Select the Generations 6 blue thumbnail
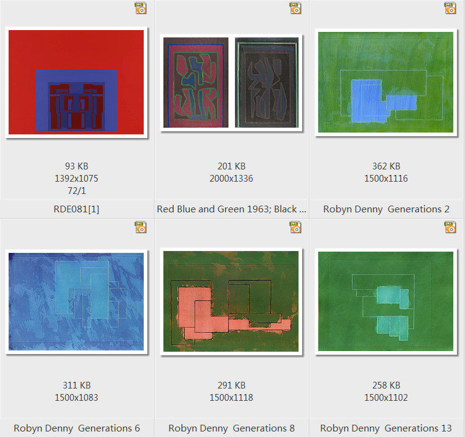Image resolution: width=465 pixels, height=437 pixels. coord(76,301)
